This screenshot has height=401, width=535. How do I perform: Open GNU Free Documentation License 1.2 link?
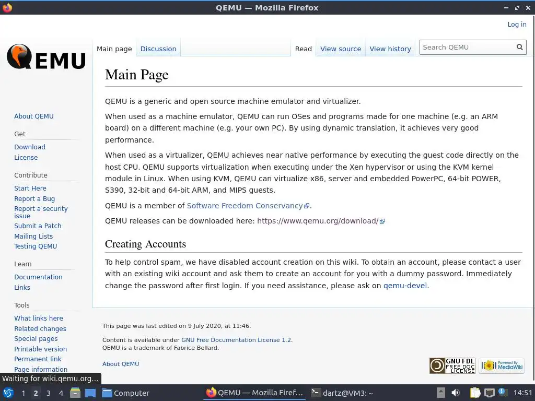(236, 340)
